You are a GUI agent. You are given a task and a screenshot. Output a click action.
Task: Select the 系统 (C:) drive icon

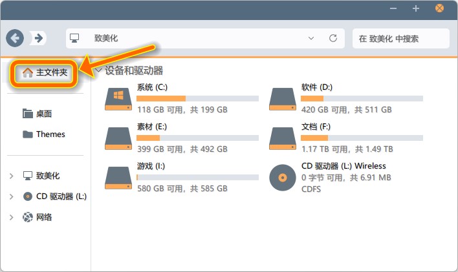coord(118,99)
